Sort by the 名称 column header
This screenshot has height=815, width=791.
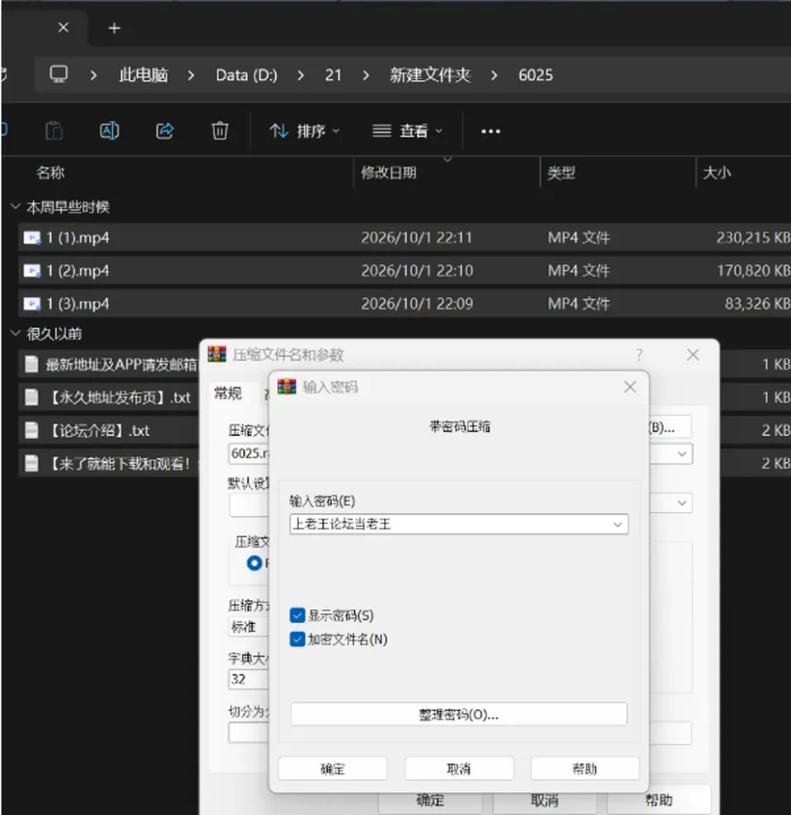pyautogui.click(x=50, y=172)
